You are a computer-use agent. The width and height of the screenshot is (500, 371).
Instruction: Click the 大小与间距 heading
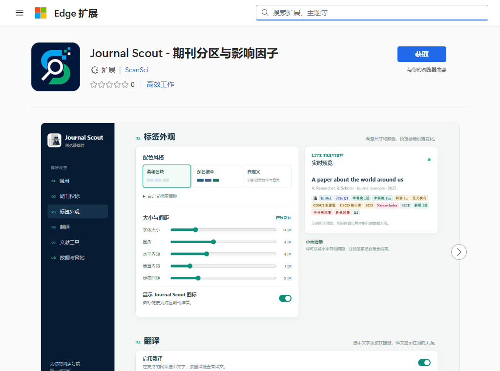[156, 218]
